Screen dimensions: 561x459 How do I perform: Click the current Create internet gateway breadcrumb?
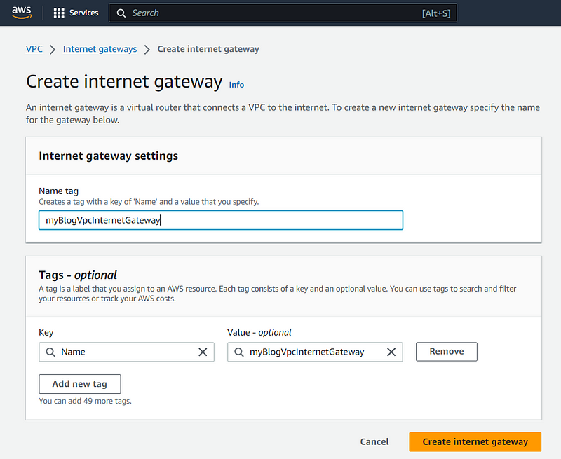click(x=208, y=49)
